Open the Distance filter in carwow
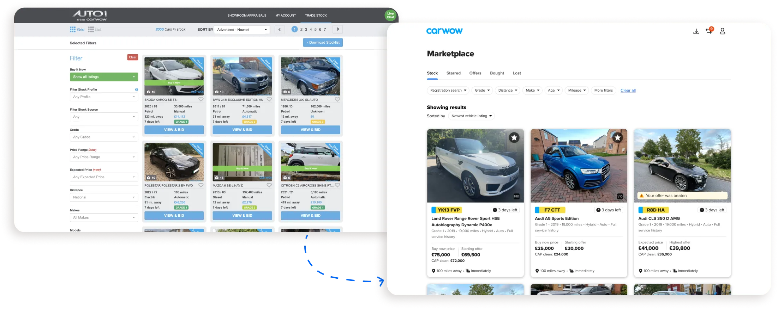The width and height of the screenshot is (778, 309). point(508,91)
